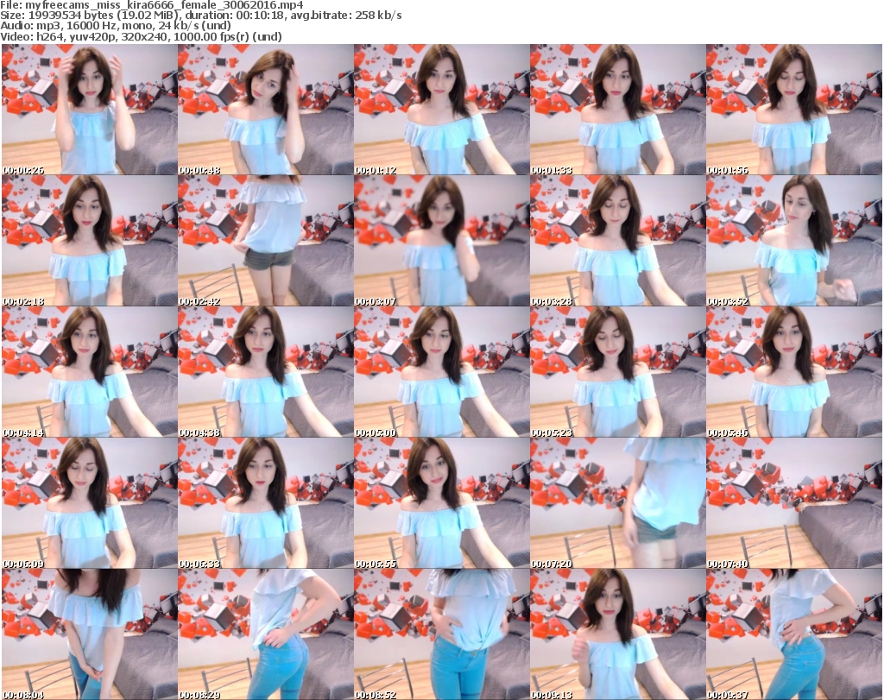Select the thumbnail stamped 00:04:14
This screenshot has height=700, width=884.
[90, 372]
